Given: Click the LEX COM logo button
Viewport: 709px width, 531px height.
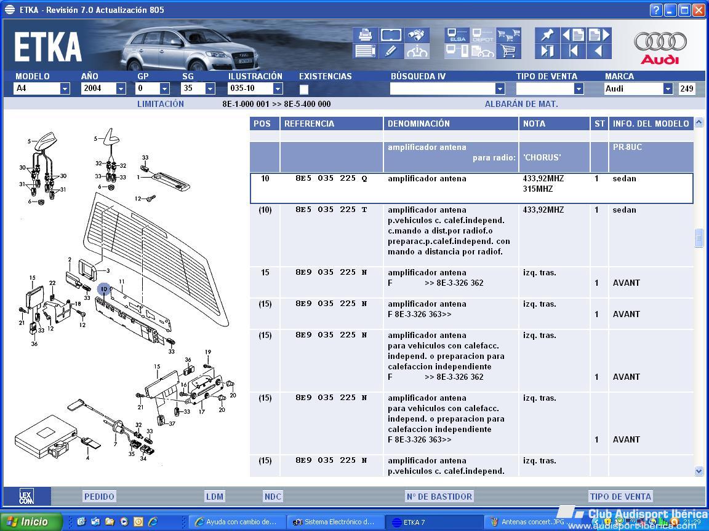Looking at the screenshot, I should (26, 496).
